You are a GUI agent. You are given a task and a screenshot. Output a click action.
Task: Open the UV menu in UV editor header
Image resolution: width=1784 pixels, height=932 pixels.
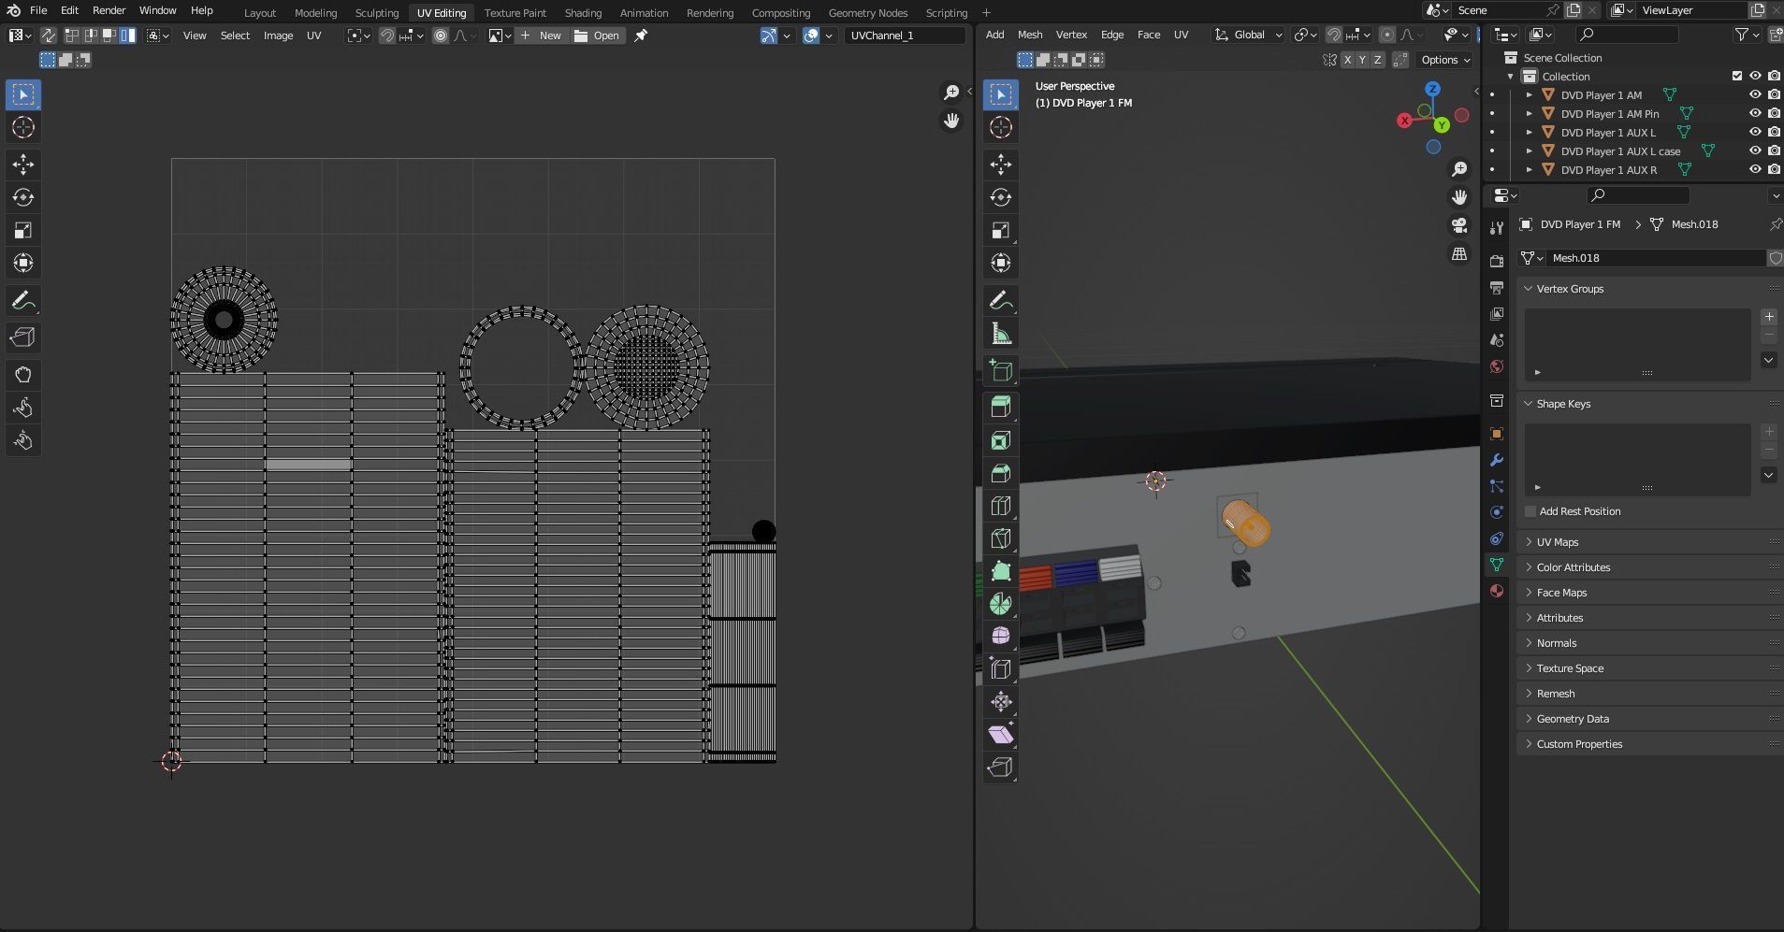(x=313, y=36)
